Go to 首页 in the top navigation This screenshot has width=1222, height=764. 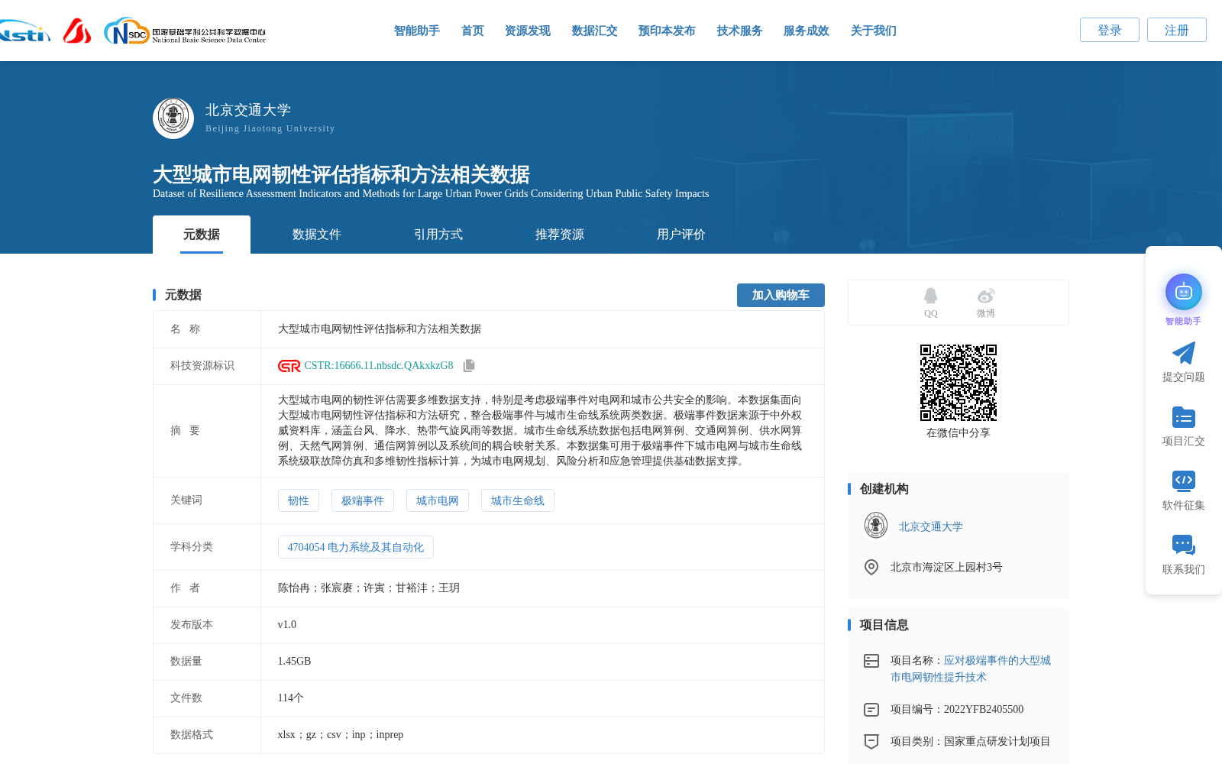473,31
